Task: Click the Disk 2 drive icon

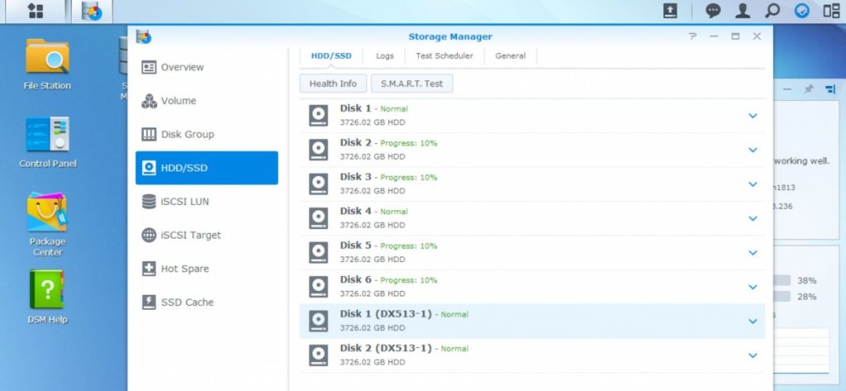Action: 318,150
